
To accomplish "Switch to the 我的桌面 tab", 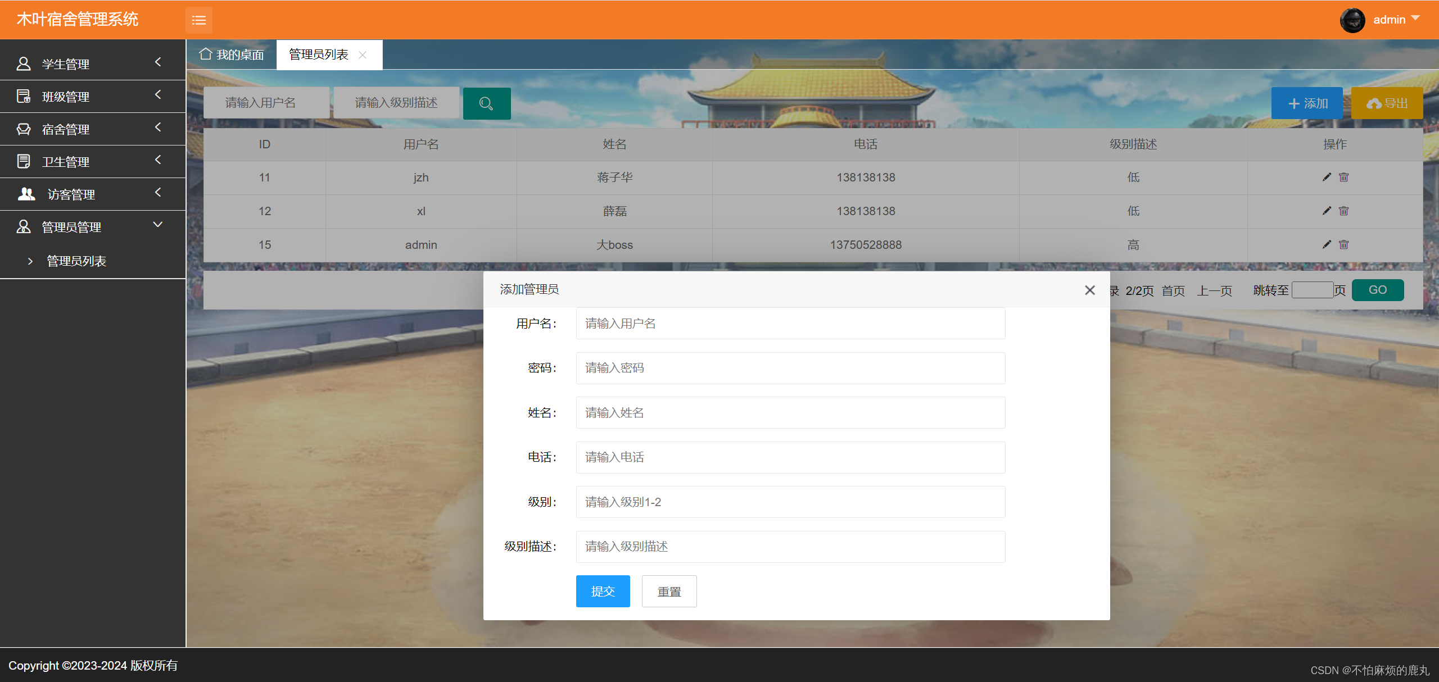I will 232,54.
